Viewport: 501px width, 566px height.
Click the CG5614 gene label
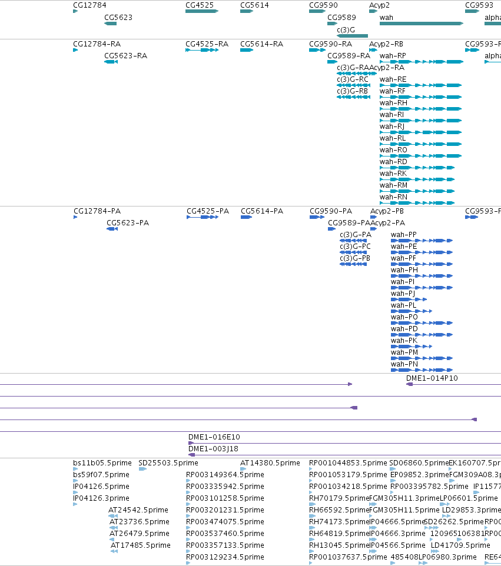click(254, 5)
